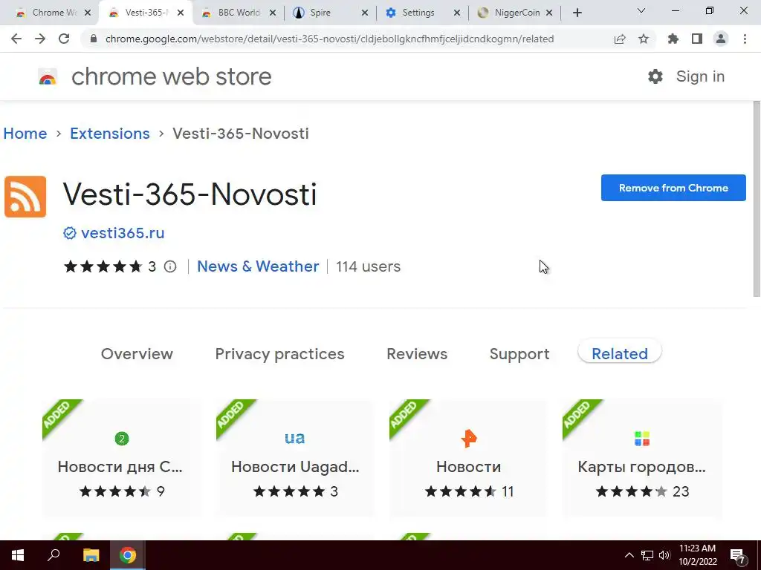This screenshot has height=570, width=761.
Task: Click the Chrome taskbar icon
Action: click(x=128, y=555)
